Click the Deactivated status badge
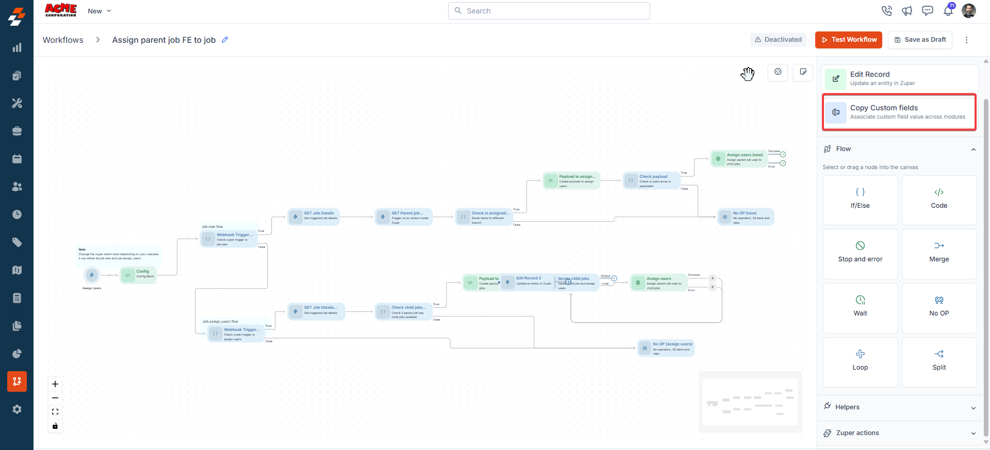 (778, 40)
